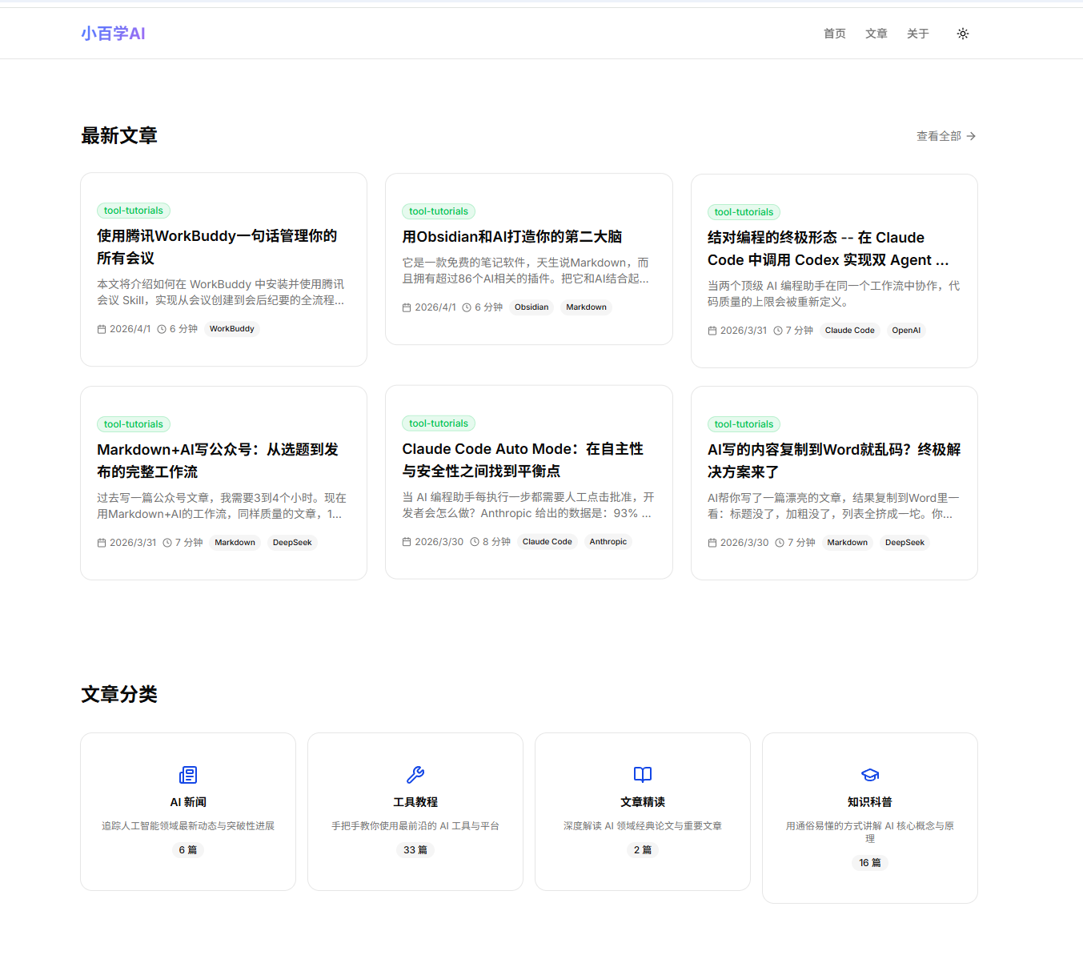The image size is (1083, 967).
Task: Select the wrench icon for 工具教程
Action: (x=415, y=774)
